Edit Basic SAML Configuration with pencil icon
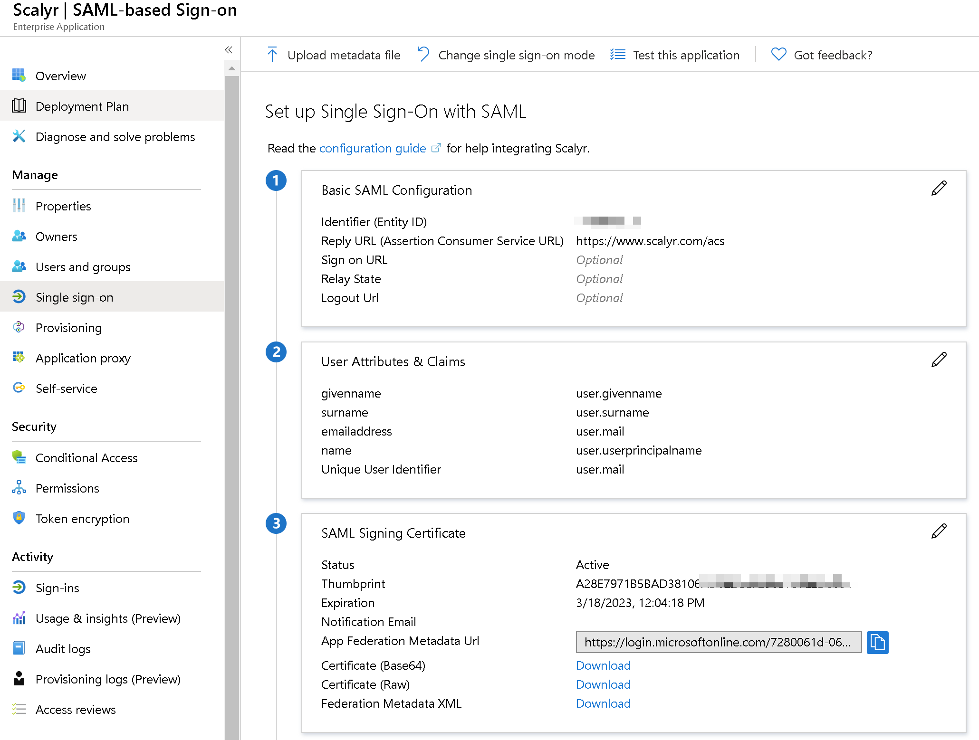 click(939, 188)
